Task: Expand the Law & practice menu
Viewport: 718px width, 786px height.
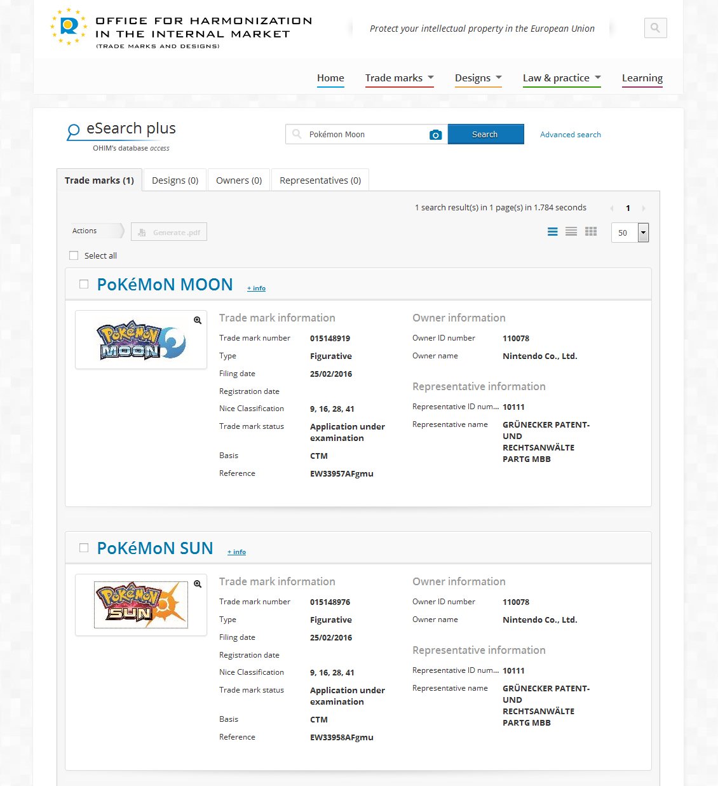Action: [x=561, y=78]
